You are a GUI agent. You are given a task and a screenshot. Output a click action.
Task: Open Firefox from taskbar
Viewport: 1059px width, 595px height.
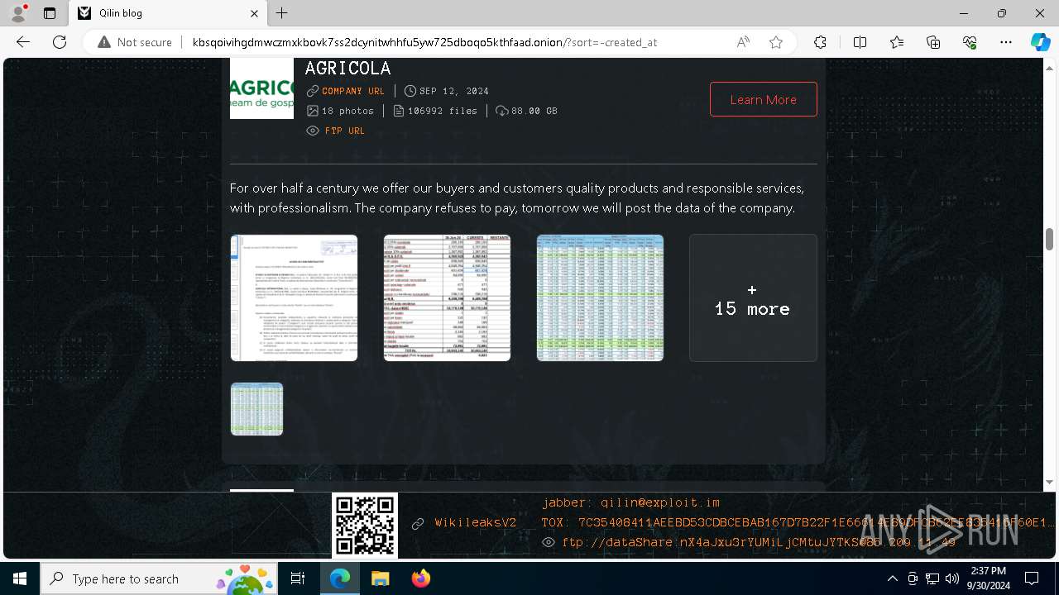[x=420, y=578]
